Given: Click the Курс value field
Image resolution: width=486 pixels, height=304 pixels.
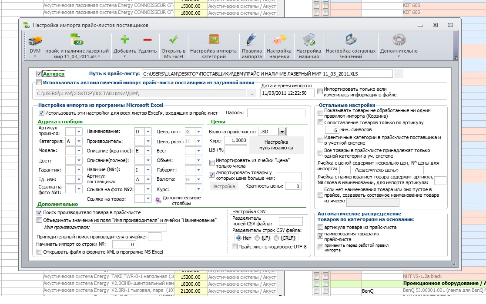Looking at the screenshot, I should pos(235,140).
